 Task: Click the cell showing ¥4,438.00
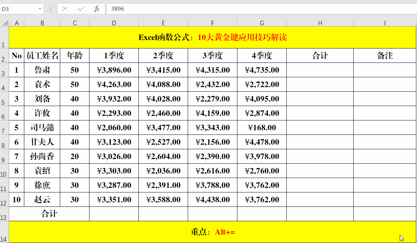point(212,199)
